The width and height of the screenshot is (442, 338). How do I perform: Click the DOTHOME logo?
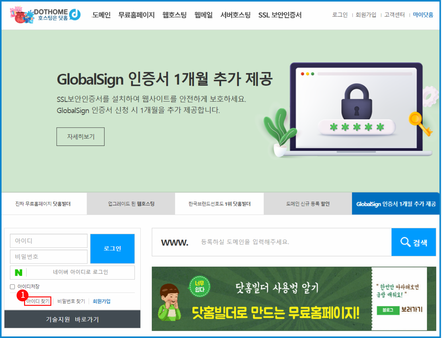46,15
